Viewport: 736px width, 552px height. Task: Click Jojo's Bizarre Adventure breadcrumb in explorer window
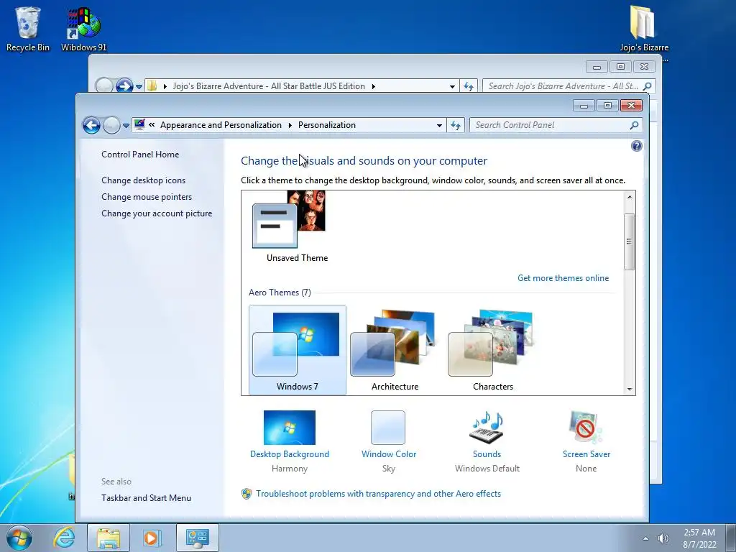[269, 86]
